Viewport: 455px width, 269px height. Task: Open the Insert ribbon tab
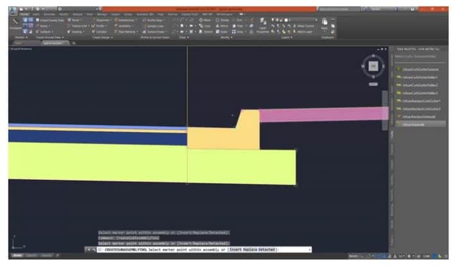point(36,14)
